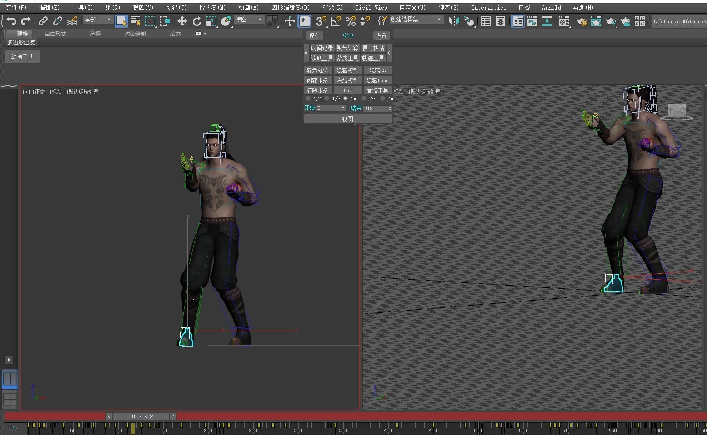Click the Use Pivot Point Center icon

coord(272,21)
